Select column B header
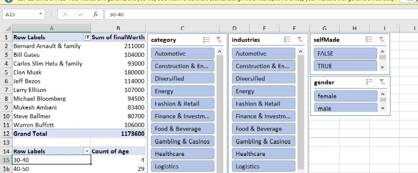Image resolution: width=418 pixels, height=173 pixels. tap(118, 29)
